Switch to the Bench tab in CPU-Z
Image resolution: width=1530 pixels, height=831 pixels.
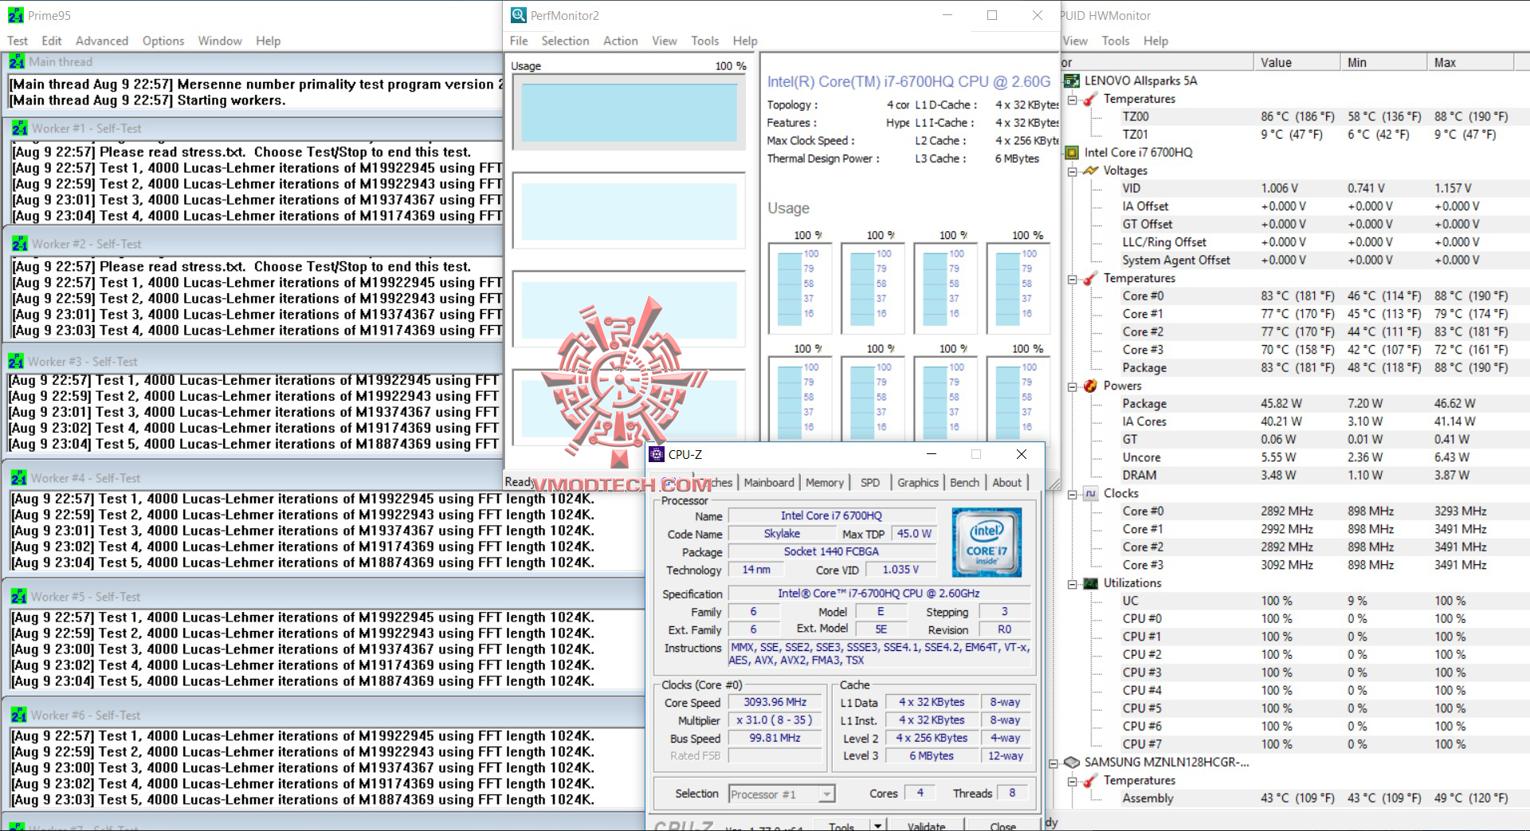click(964, 482)
